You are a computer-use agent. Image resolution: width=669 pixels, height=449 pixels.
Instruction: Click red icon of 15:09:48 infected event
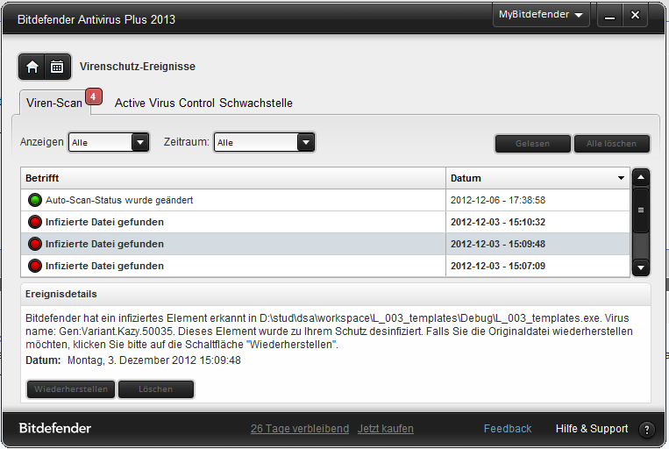35,244
